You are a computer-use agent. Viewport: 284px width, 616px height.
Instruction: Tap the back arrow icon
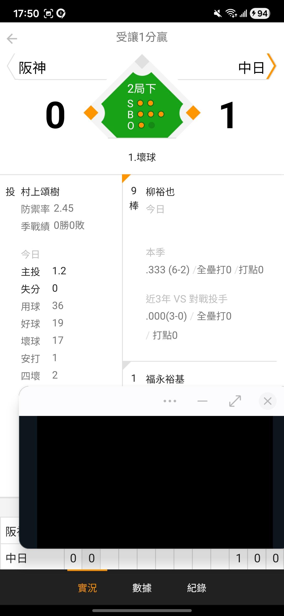(12, 39)
